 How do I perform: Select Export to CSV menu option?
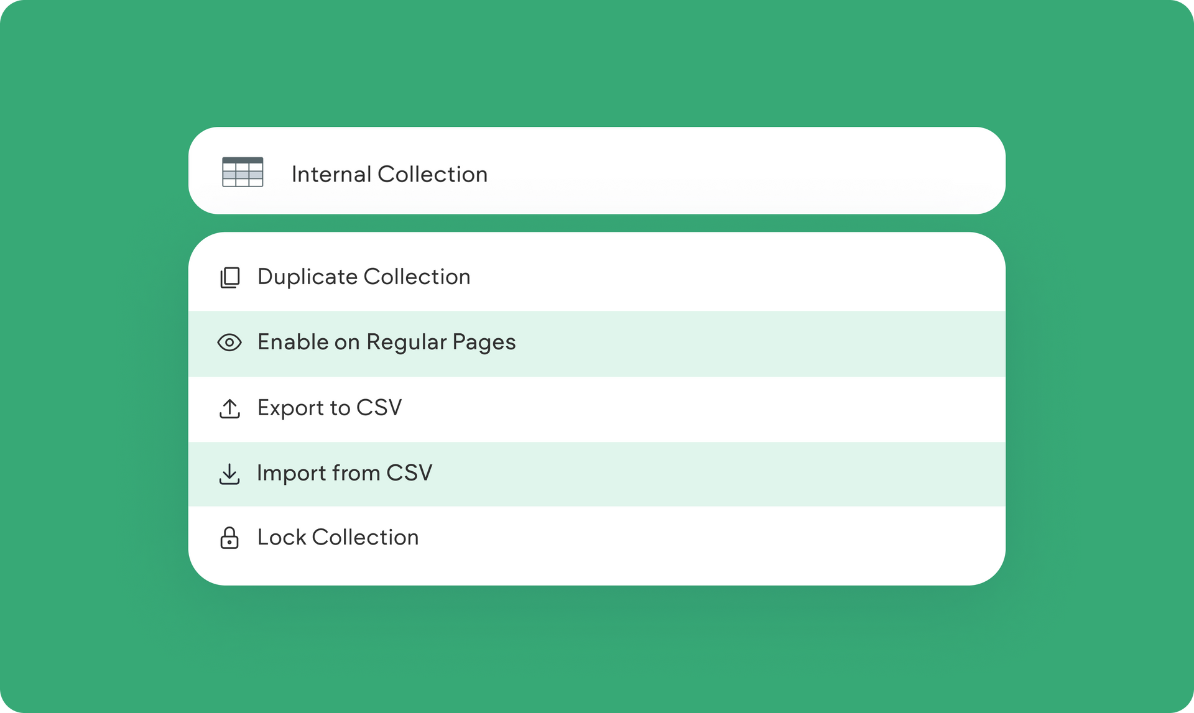point(330,408)
